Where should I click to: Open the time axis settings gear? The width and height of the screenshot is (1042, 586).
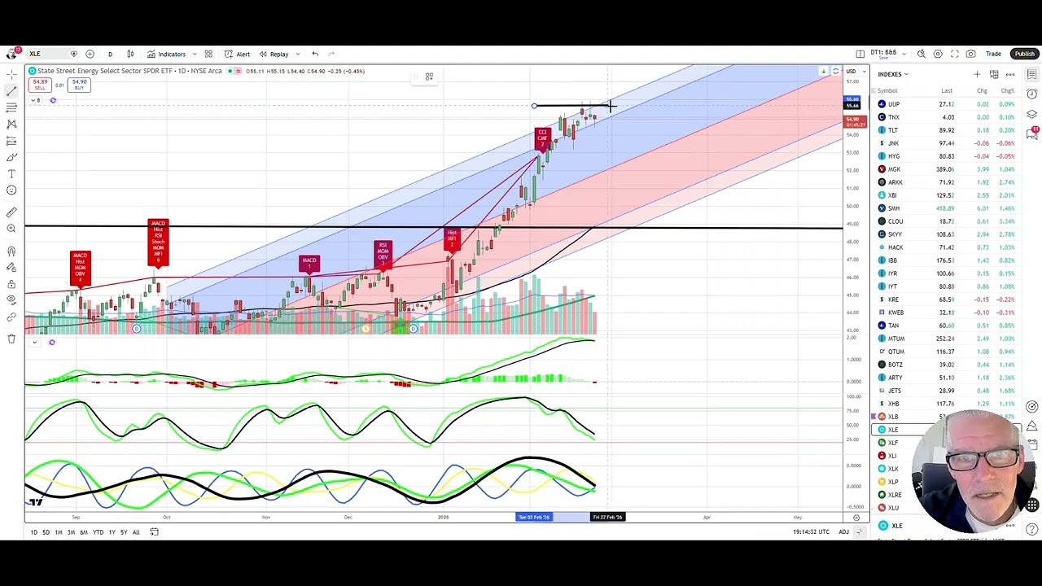(x=856, y=518)
